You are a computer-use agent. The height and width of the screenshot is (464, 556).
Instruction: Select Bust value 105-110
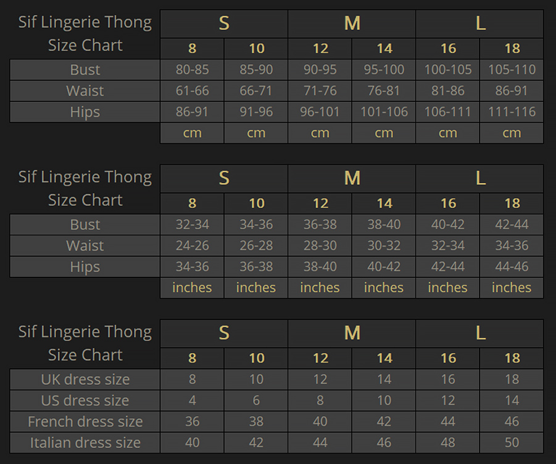point(512,70)
